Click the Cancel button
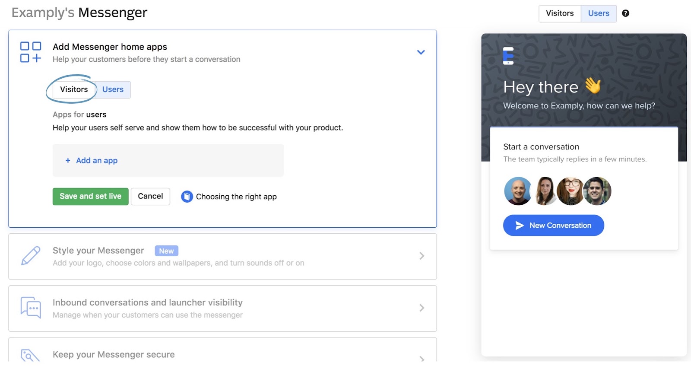 150,196
